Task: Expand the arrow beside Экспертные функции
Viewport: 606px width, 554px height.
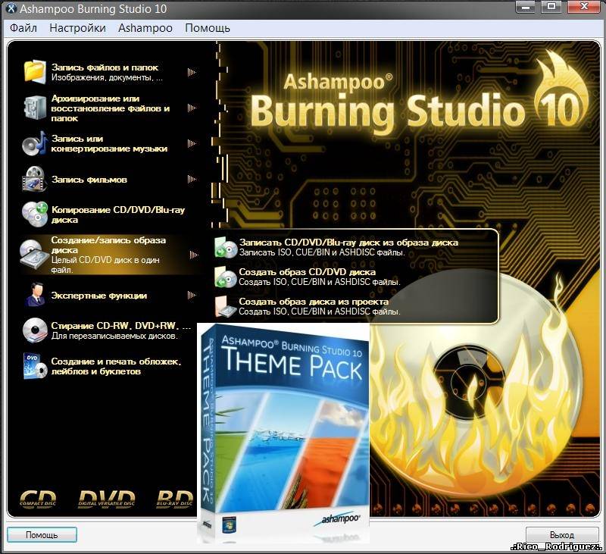Action: click(x=192, y=295)
